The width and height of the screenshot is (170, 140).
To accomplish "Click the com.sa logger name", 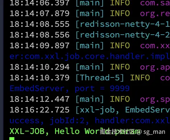I will click(x=155, y=2).
